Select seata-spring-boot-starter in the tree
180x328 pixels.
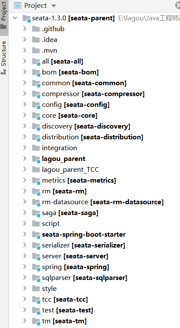pyautogui.click(x=84, y=235)
